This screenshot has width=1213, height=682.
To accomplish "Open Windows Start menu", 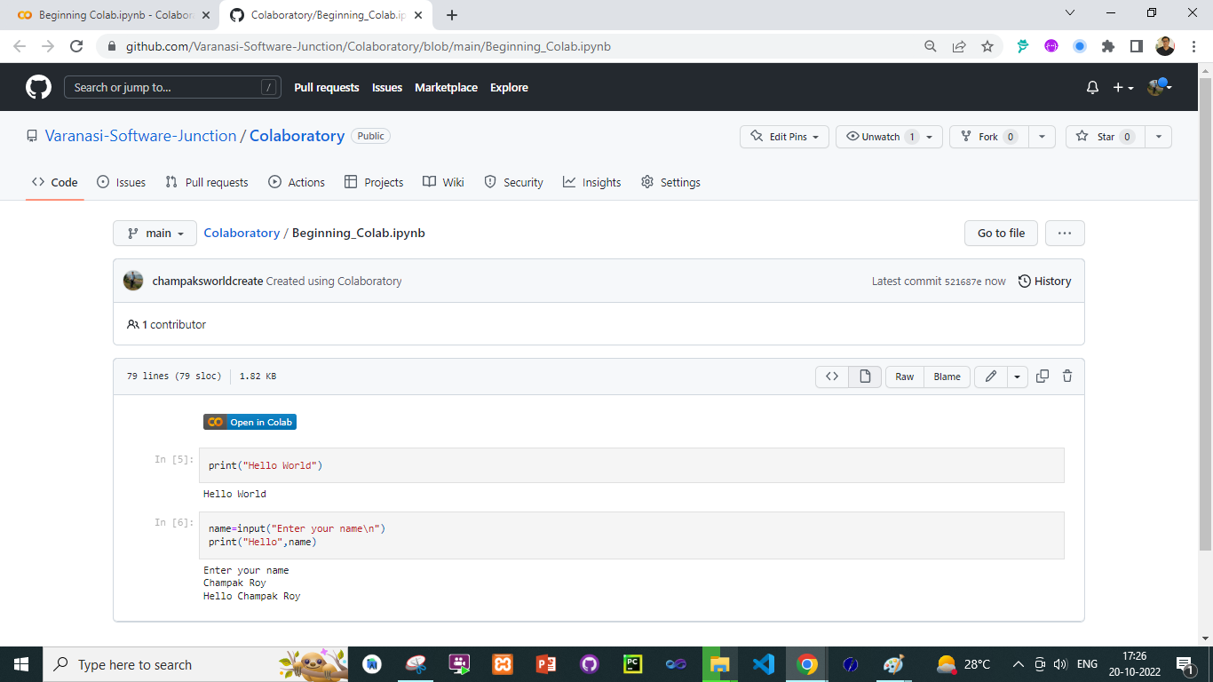I will click(x=21, y=664).
